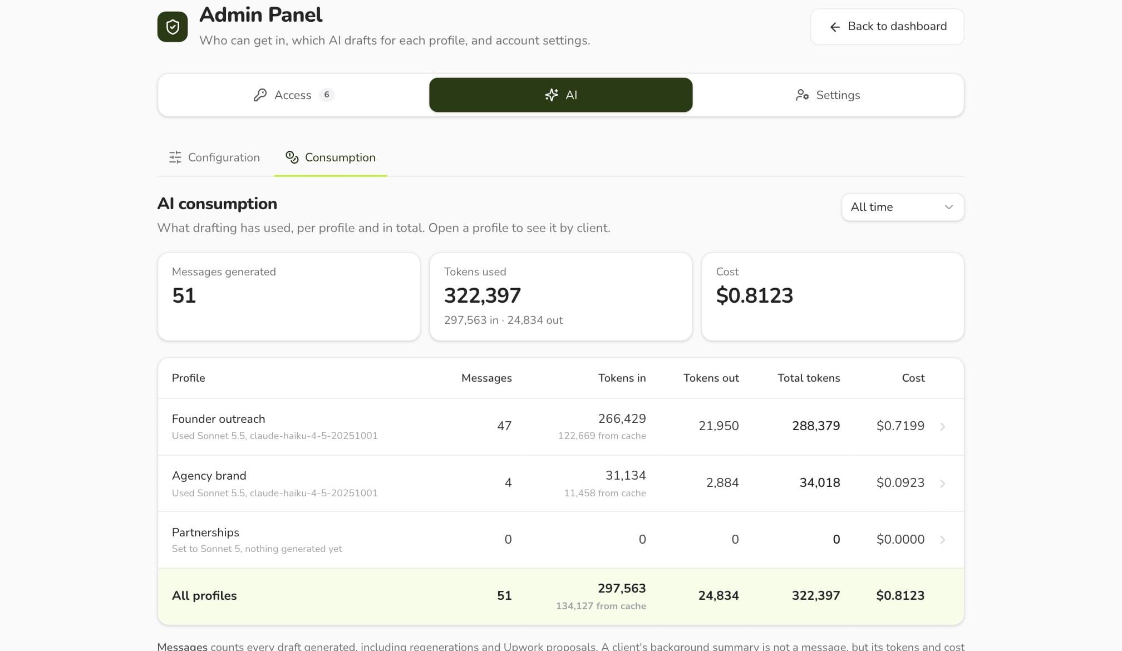Click the Tokens in column header
The height and width of the screenshot is (651, 1122).
[x=622, y=378]
